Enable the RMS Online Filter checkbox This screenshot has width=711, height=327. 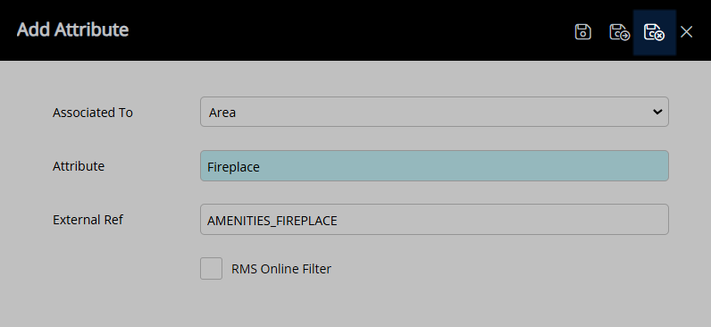click(212, 269)
